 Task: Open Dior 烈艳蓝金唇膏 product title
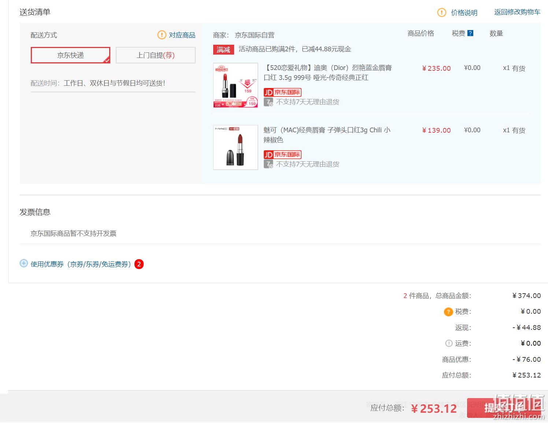328,73
